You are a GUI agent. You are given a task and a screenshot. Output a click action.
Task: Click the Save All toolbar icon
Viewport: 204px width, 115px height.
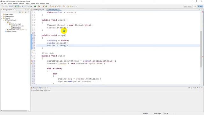12,6
